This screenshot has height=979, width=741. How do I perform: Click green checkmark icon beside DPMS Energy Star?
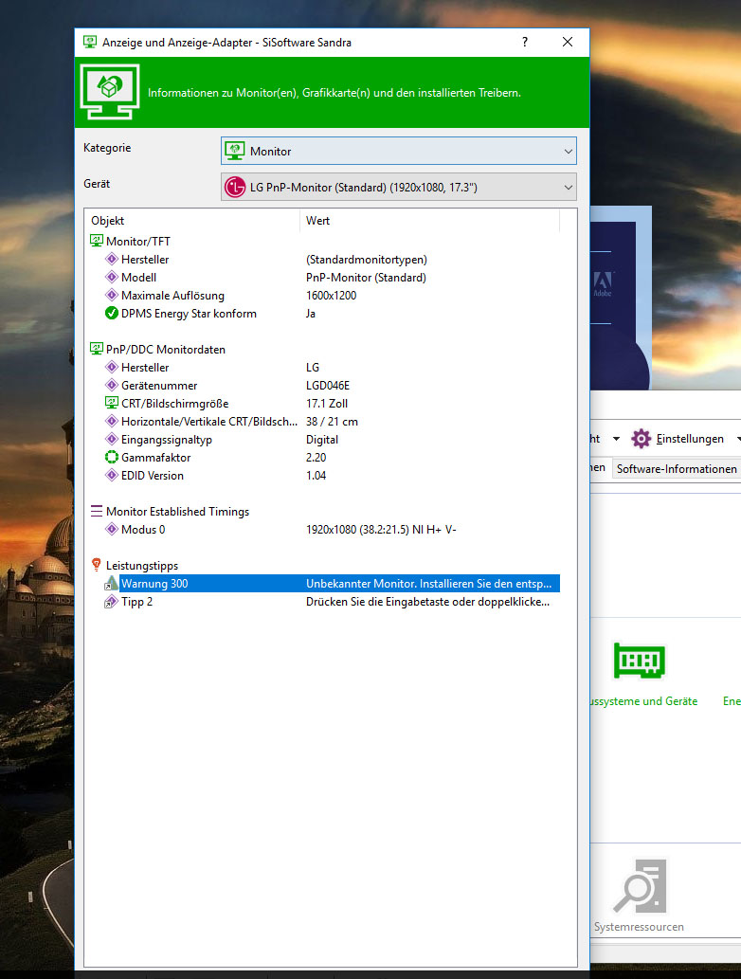(112, 314)
